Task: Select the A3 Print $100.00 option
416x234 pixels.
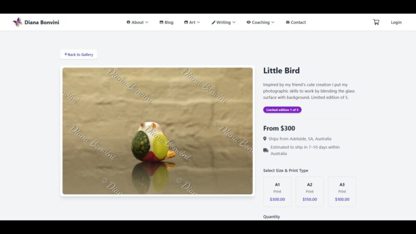Action: pyautogui.click(x=342, y=192)
